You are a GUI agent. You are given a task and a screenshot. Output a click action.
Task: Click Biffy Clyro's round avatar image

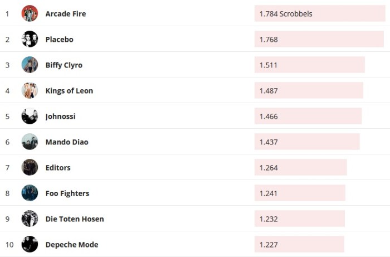point(30,65)
